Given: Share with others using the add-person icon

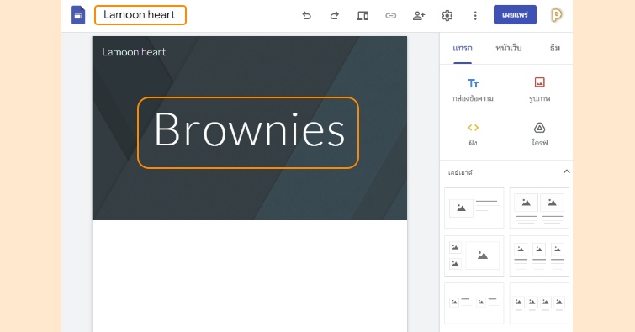Looking at the screenshot, I should (x=419, y=16).
